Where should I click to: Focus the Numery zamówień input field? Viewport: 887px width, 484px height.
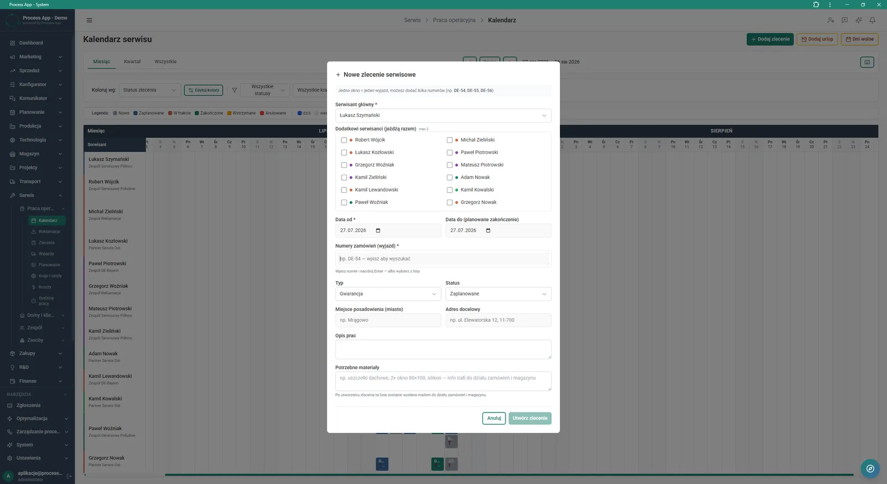click(443, 259)
